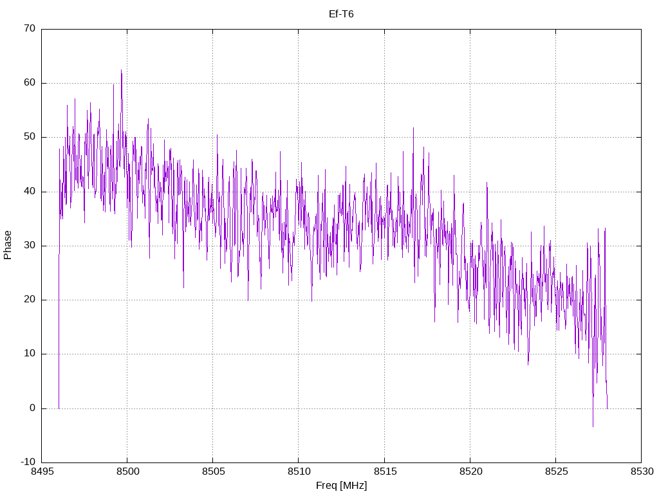Select the 8500 x-axis tick label
659x494 pixels.
point(127,471)
